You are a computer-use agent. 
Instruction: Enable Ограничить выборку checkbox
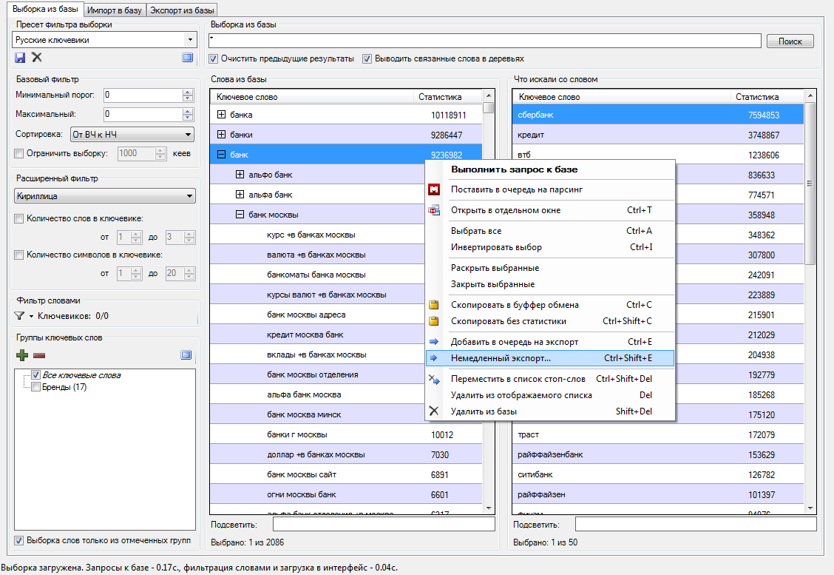(x=19, y=153)
